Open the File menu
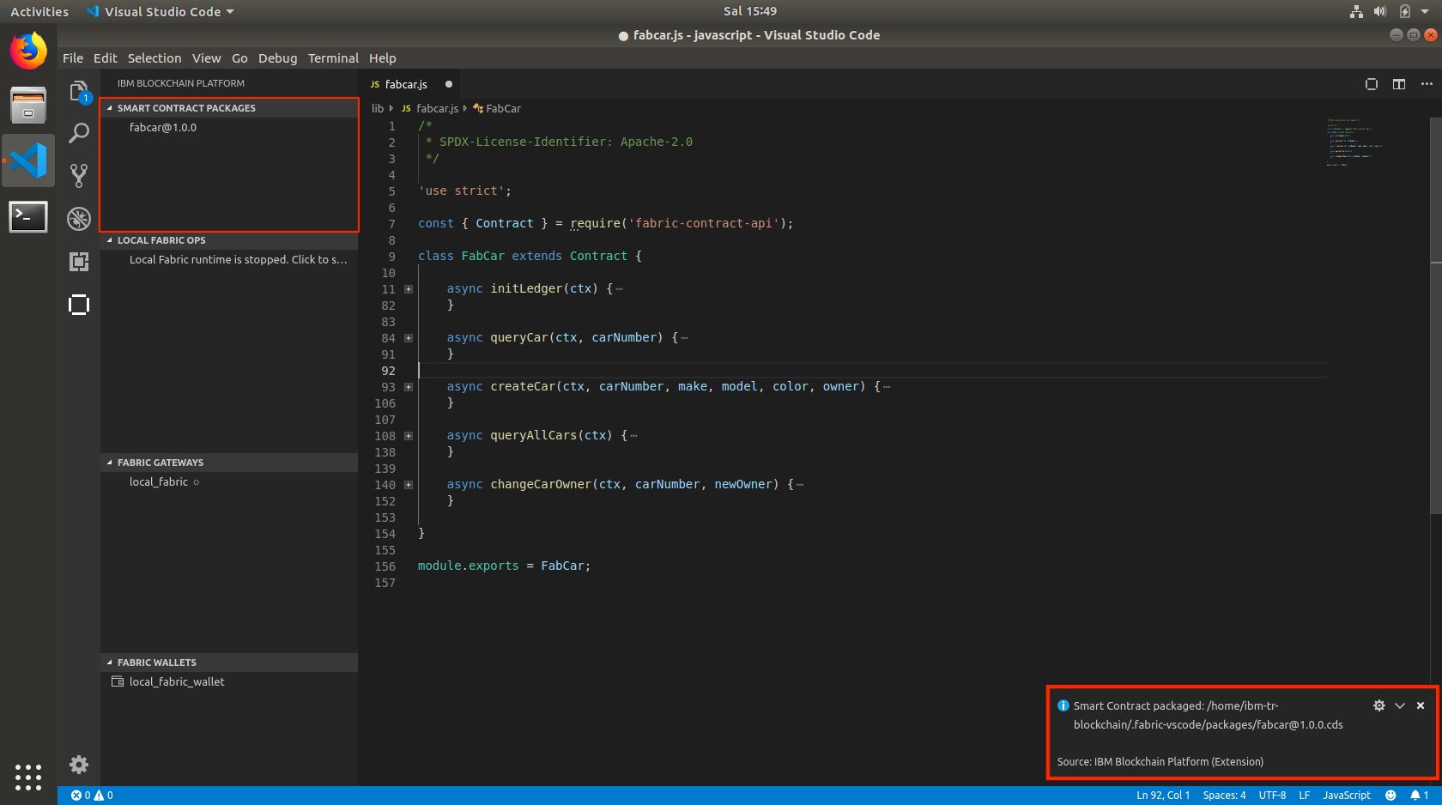This screenshot has height=805, width=1442. [73, 58]
